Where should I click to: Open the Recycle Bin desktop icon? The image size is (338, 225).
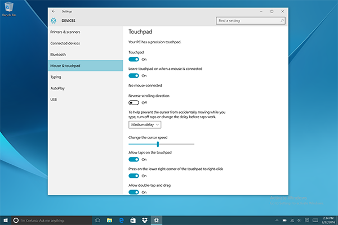[9, 9]
